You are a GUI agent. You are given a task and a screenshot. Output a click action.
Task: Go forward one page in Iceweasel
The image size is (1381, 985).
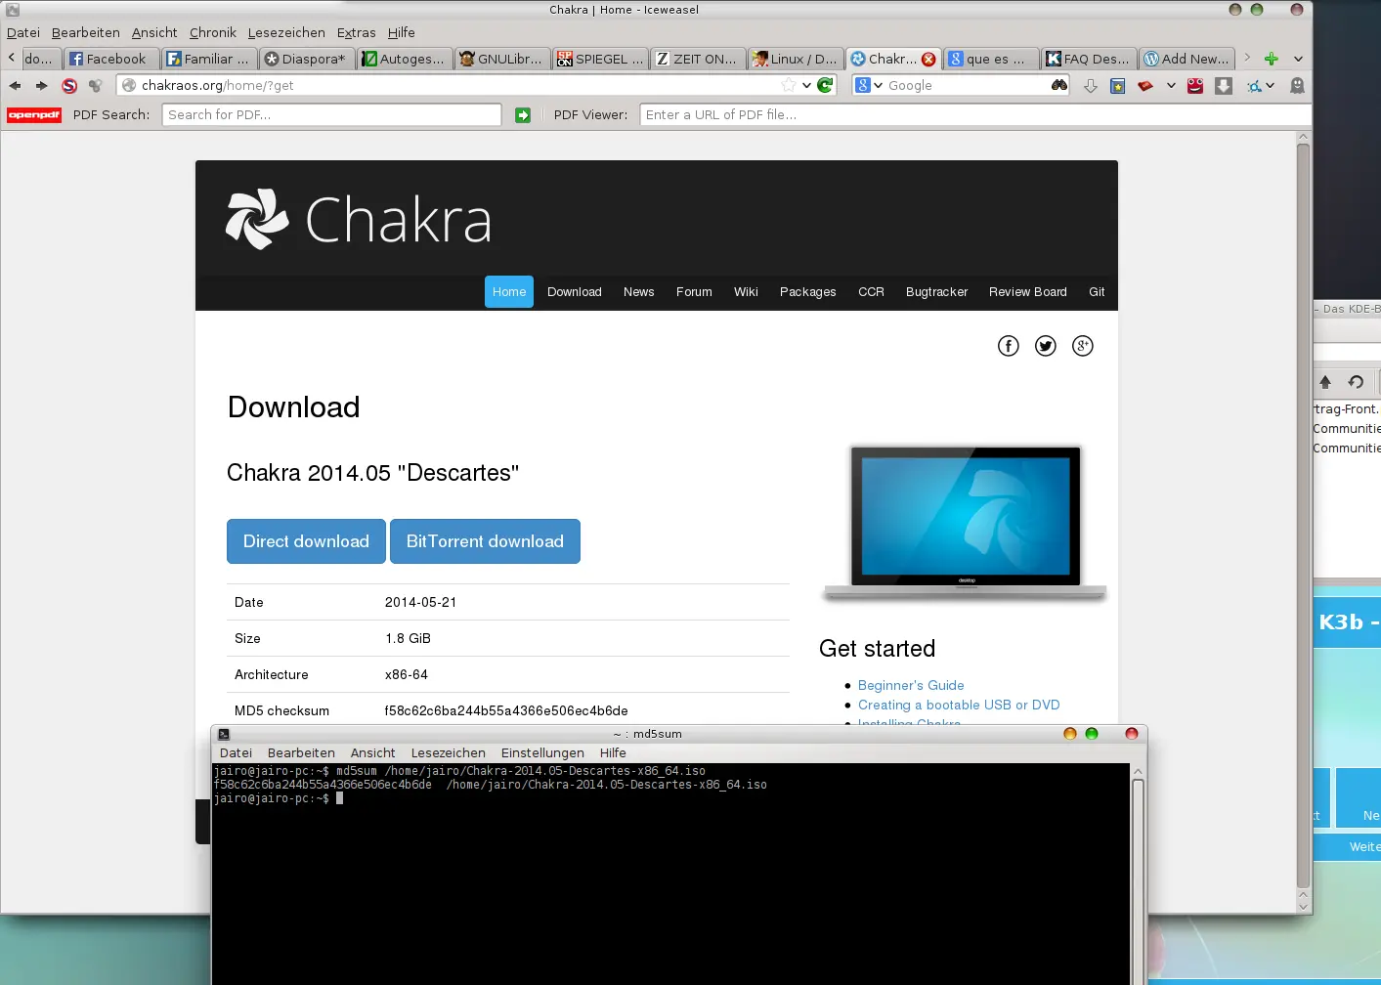click(41, 86)
